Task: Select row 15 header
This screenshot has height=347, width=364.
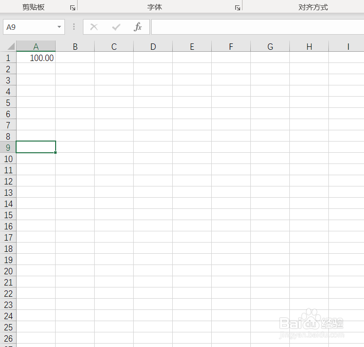Action: (x=8, y=215)
